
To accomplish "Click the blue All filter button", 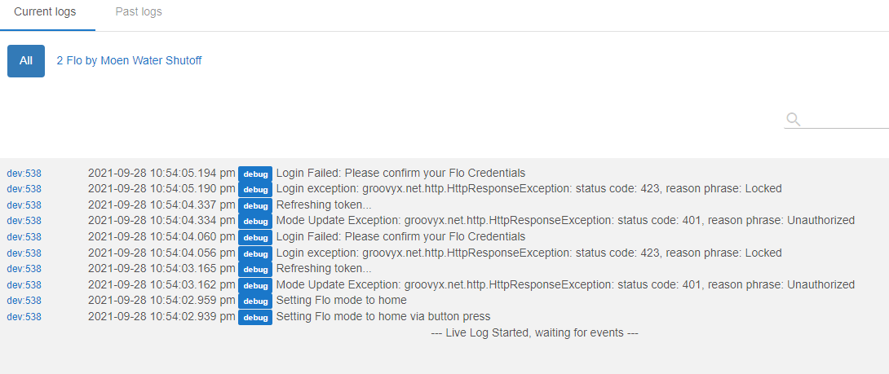I will (x=26, y=60).
